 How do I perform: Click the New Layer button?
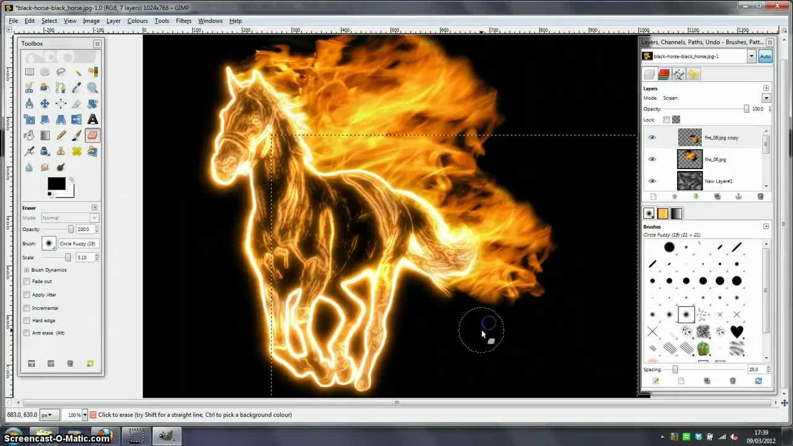click(653, 196)
